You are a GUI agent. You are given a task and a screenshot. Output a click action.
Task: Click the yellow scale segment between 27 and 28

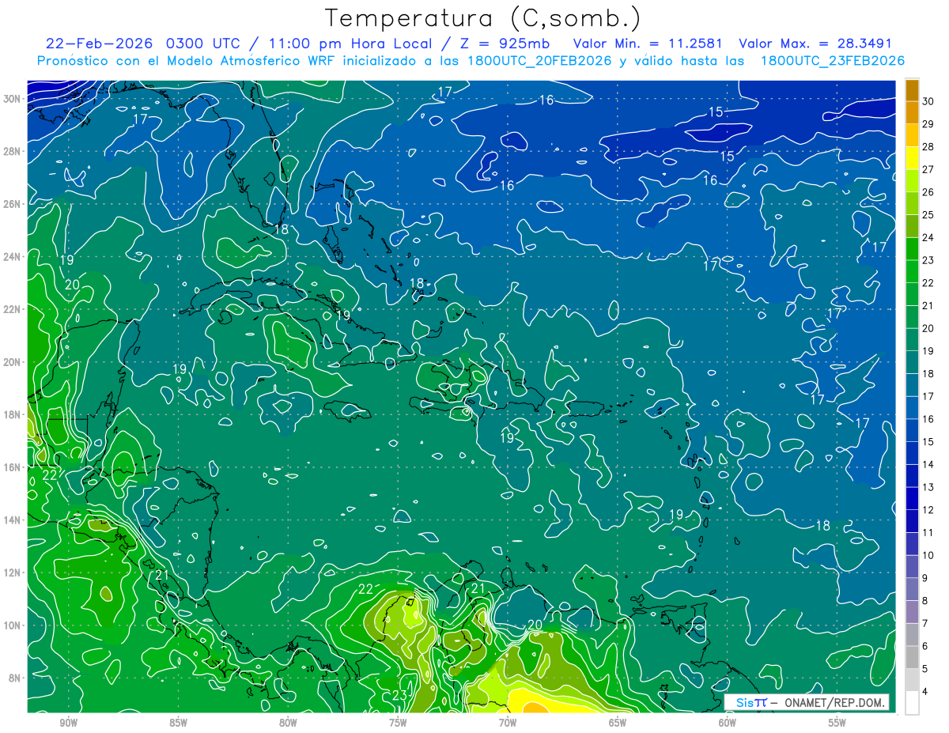(x=913, y=158)
